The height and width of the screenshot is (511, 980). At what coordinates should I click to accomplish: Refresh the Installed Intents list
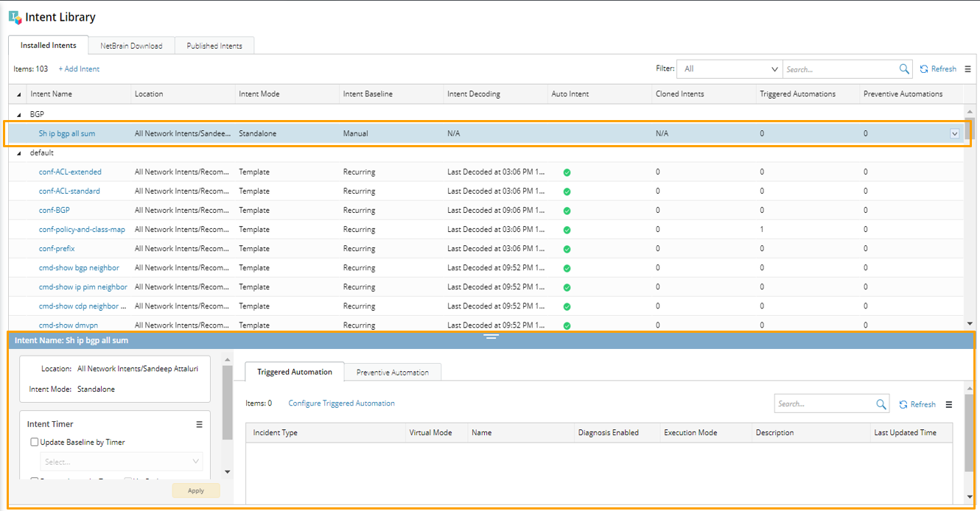938,69
